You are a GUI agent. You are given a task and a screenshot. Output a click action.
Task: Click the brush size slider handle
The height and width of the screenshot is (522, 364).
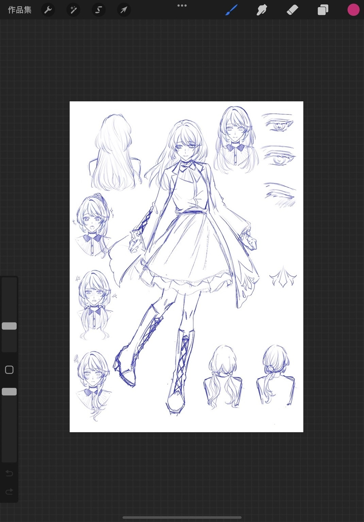(9, 326)
